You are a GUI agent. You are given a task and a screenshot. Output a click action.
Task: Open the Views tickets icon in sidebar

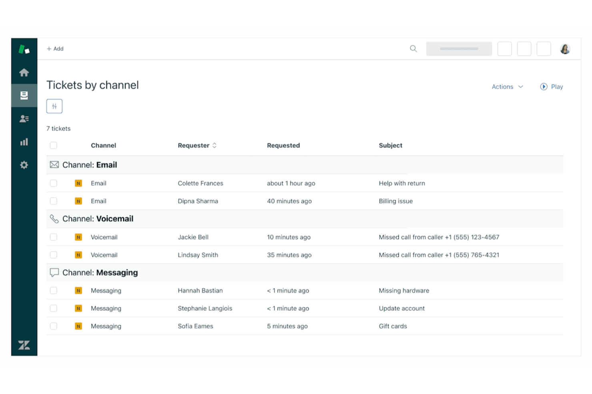click(x=24, y=96)
